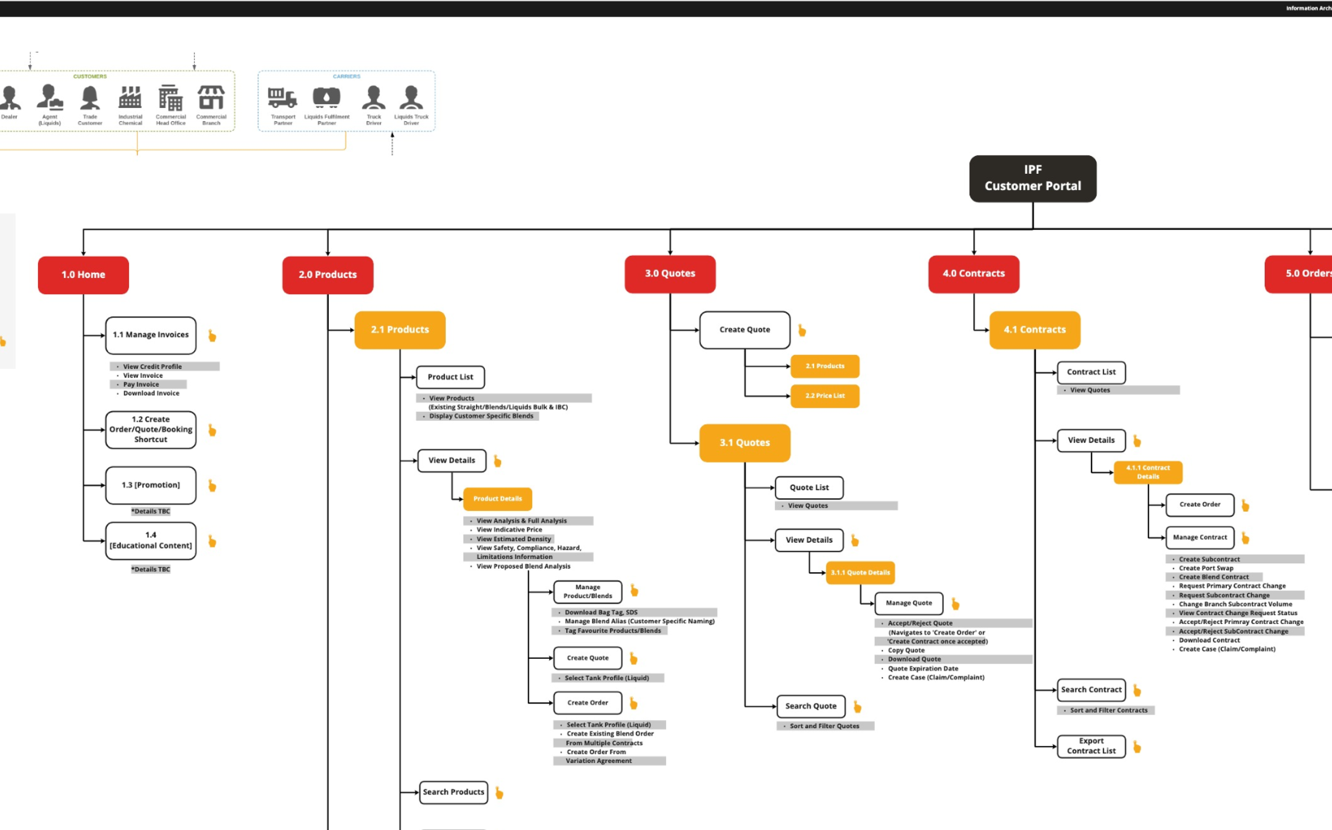The height and width of the screenshot is (830, 1332).
Task: Select the Contract List box
Action: click(x=1091, y=372)
